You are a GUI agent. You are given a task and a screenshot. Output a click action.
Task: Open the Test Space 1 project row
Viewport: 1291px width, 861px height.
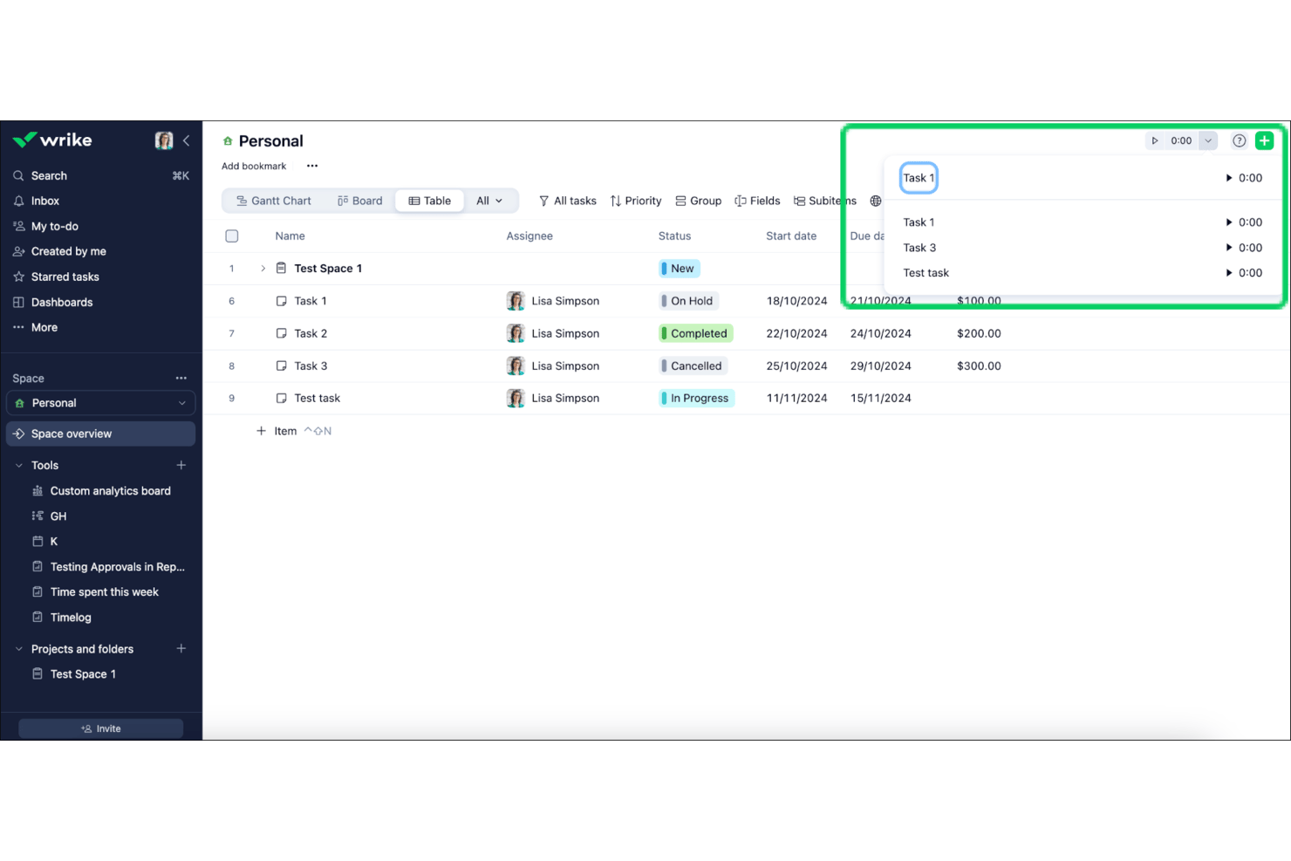click(328, 269)
